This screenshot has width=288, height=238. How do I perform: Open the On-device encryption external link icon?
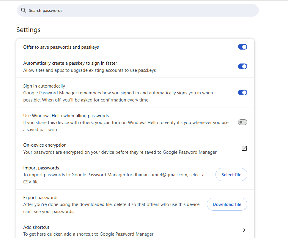point(244,148)
